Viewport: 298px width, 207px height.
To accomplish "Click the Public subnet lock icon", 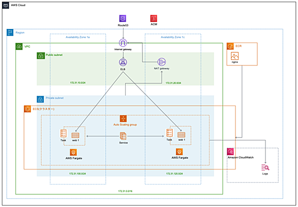I will coord(41,55).
